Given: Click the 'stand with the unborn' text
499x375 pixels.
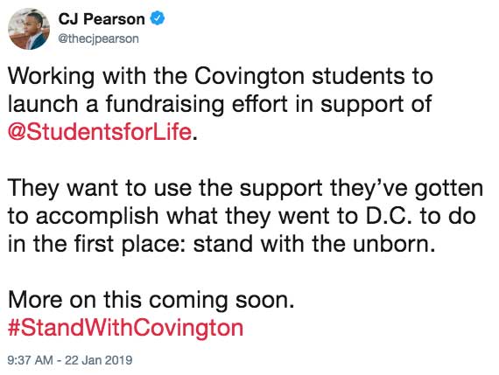Looking at the screenshot, I should [314, 244].
